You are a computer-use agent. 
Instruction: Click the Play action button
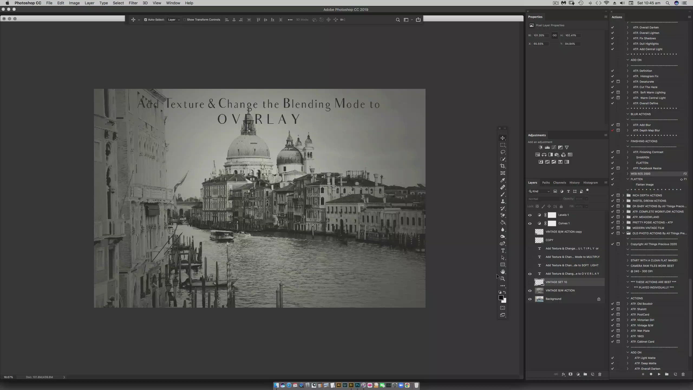659,374
